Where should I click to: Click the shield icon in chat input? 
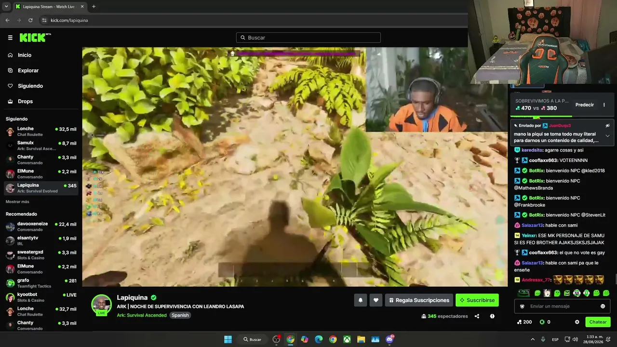tap(522, 306)
